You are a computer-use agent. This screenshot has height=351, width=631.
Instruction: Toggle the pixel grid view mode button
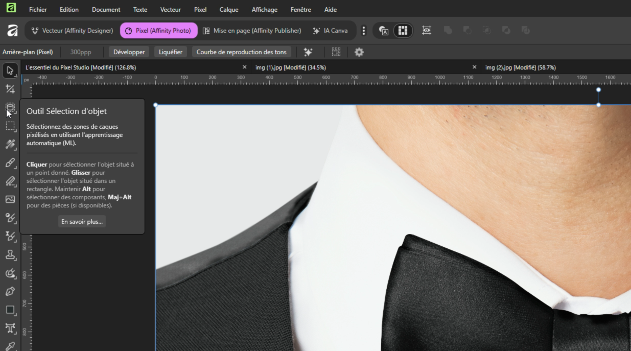(x=403, y=31)
